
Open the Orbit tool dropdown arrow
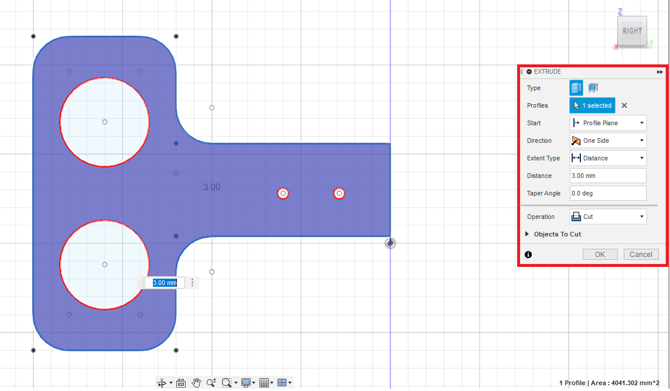click(171, 383)
